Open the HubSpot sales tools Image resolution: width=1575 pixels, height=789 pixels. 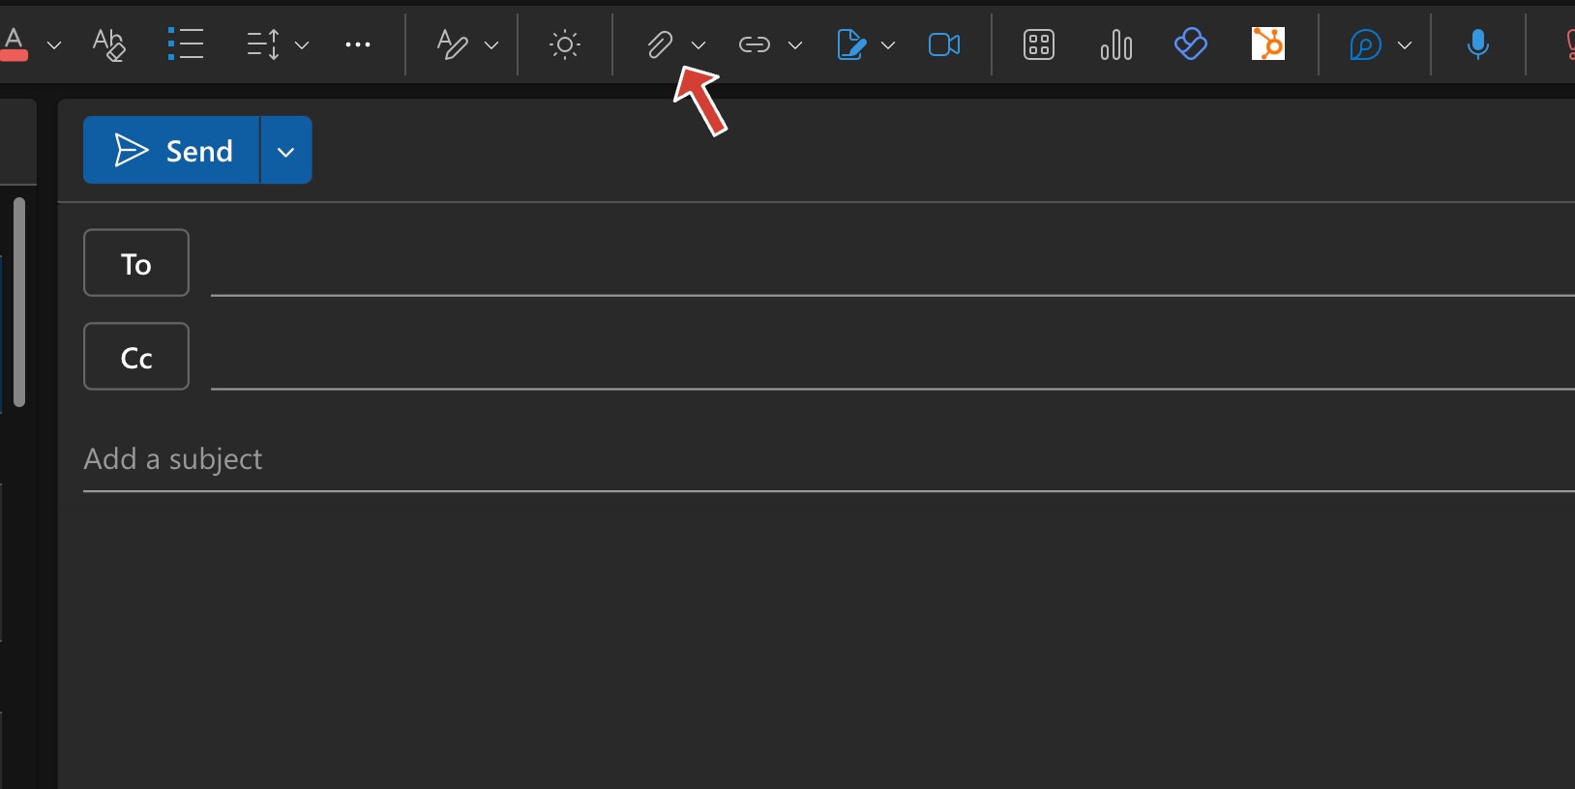1267,44
